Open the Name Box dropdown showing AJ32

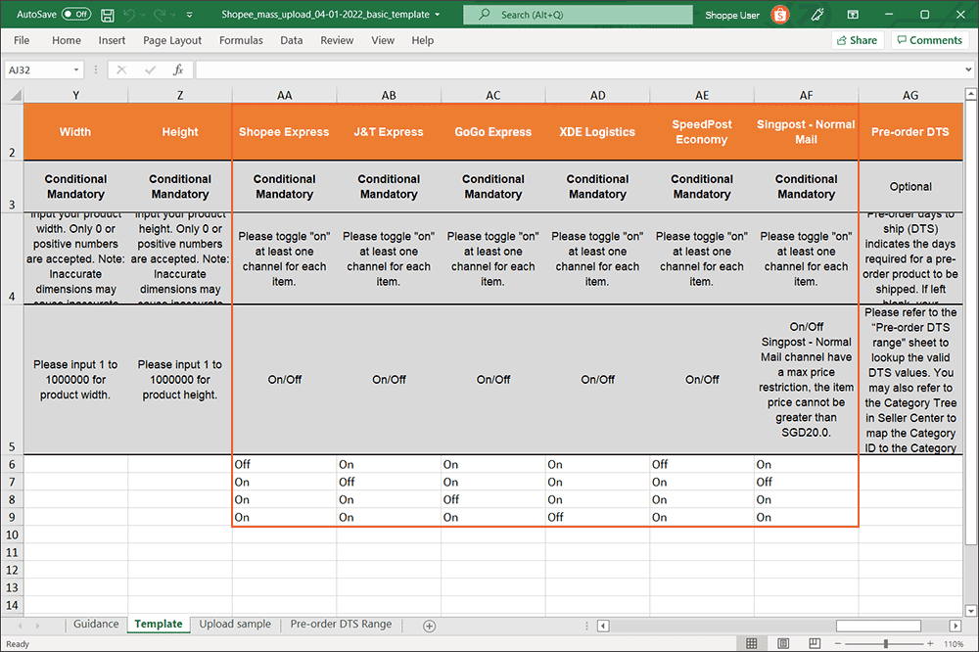pos(74,70)
